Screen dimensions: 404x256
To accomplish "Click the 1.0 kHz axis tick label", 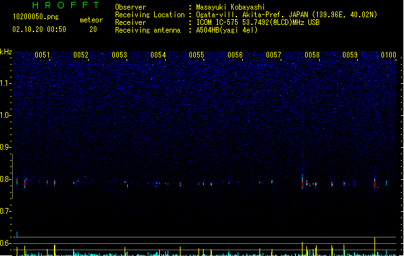I will pos(6,115).
